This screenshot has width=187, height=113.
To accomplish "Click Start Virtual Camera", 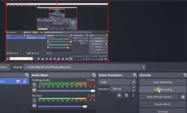I will tap(159, 97).
